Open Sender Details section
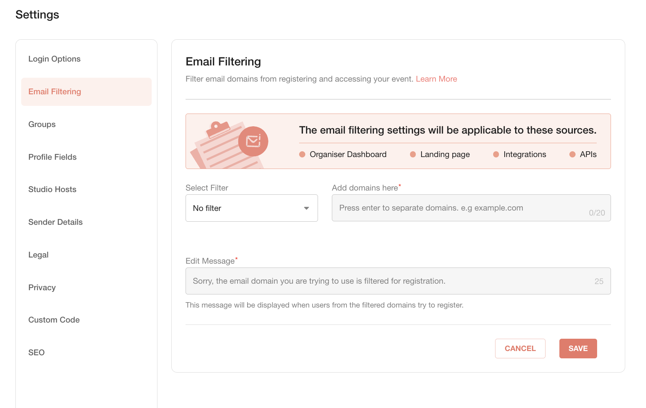The height and width of the screenshot is (408, 646). pos(55,222)
